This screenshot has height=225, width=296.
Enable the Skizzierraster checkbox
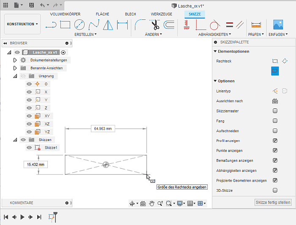coord(275,111)
